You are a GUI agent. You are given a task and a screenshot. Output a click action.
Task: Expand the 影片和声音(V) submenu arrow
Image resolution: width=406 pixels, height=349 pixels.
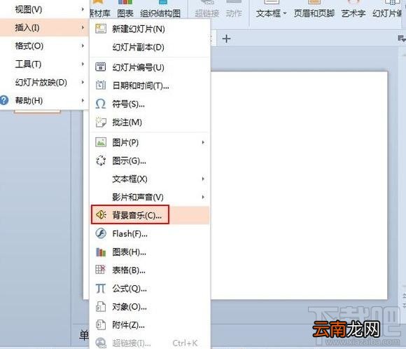tap(203, 197)
